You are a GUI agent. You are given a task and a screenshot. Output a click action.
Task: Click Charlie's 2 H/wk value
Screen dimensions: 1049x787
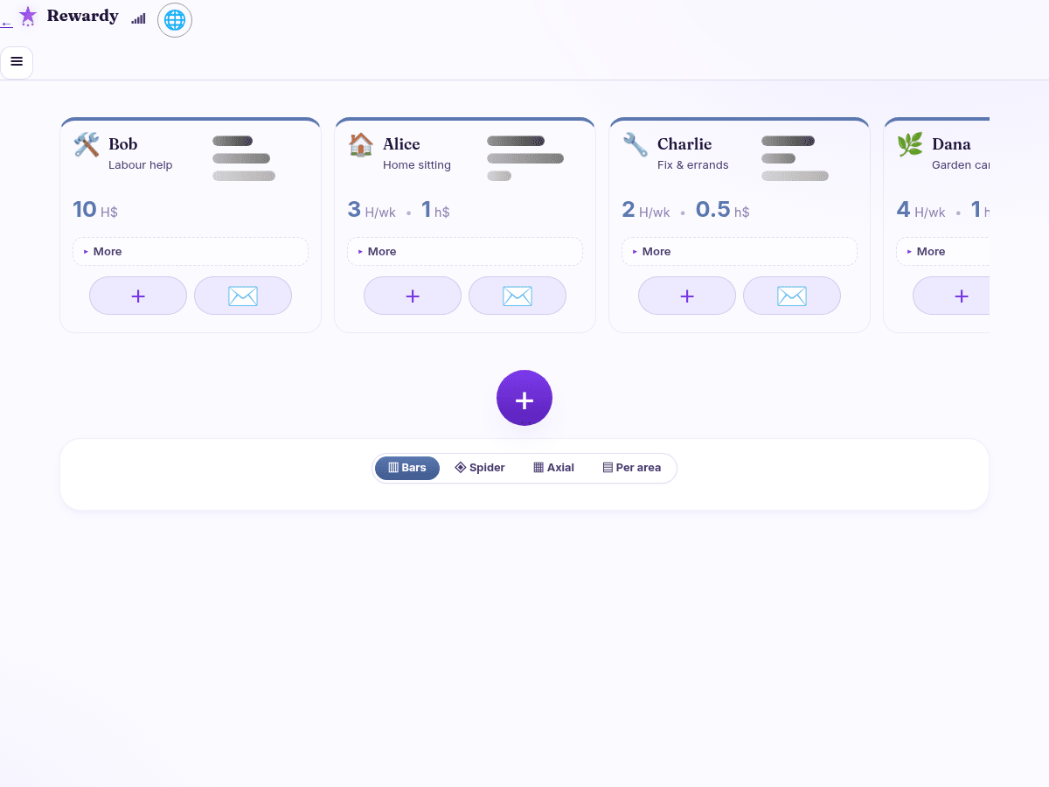(x=646, y=210)
